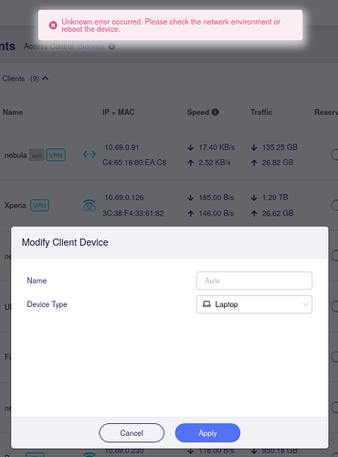Click the Apply button
338x457 pixels.
(207, 432)
